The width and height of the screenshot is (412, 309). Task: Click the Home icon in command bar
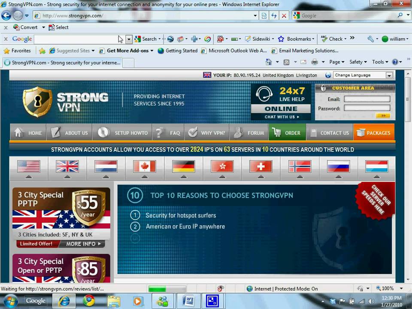269,62
